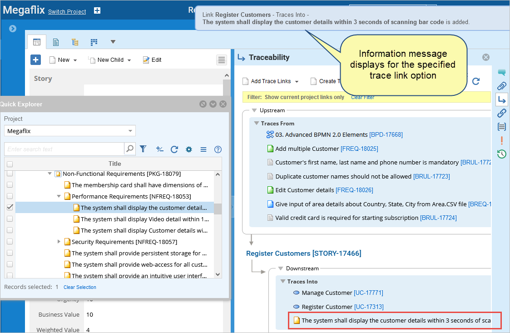Switch to the form view tab
This screenshot has height=333, width=510.
37,42
